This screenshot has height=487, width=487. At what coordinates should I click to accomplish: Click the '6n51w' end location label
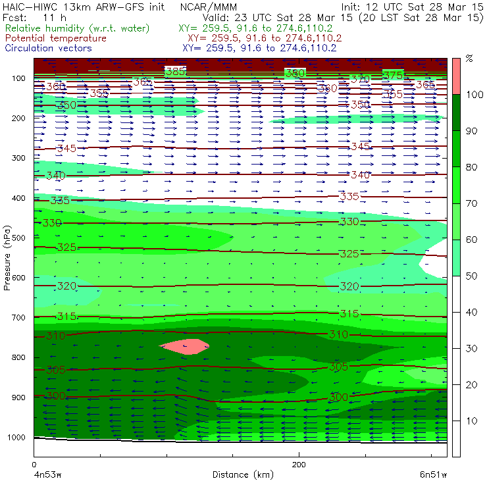[434, 475]
